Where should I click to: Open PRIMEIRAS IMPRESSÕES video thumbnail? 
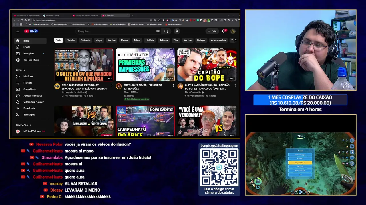coord(145,65)
